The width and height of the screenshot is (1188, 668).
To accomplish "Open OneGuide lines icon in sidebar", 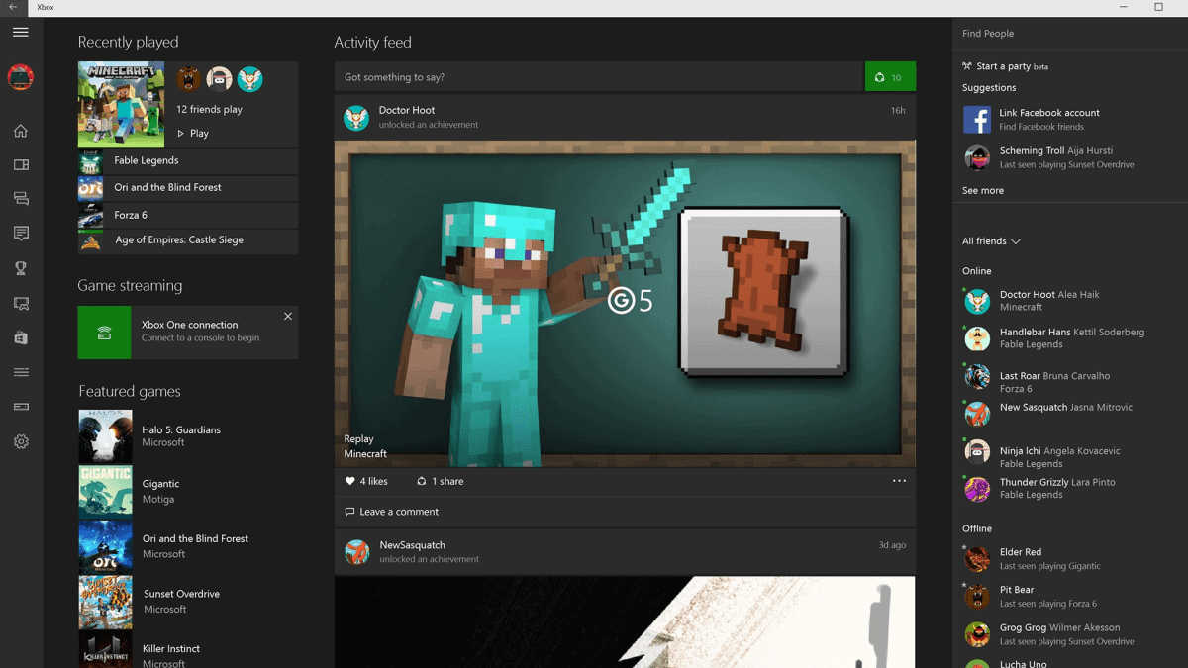I will point(21,372).
